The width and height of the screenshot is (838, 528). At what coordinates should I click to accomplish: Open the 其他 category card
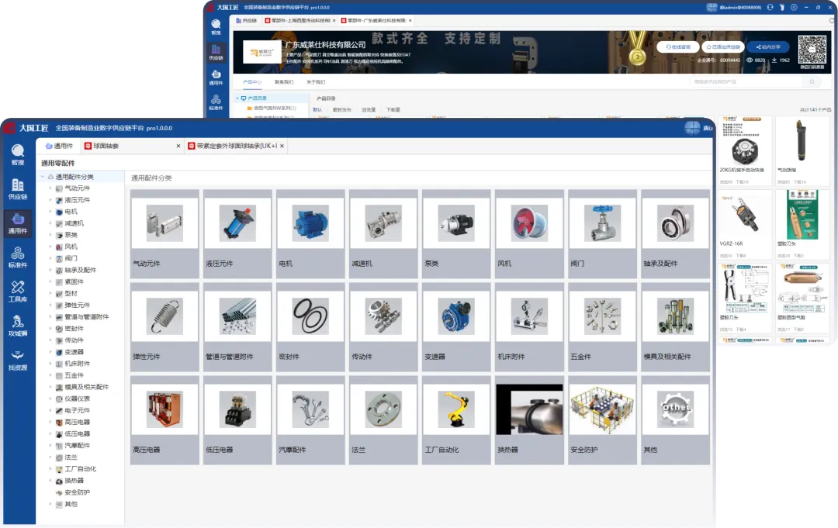(x=676, y=419)
